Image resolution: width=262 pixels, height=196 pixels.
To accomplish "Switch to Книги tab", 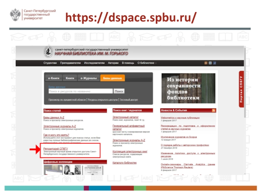I will [70, 78].
